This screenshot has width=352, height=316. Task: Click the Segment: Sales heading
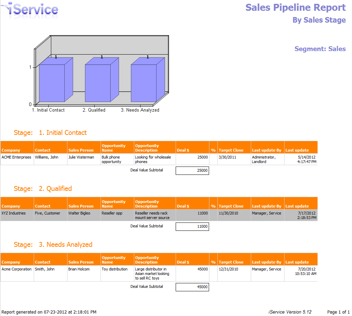click(x=320, y=49)
